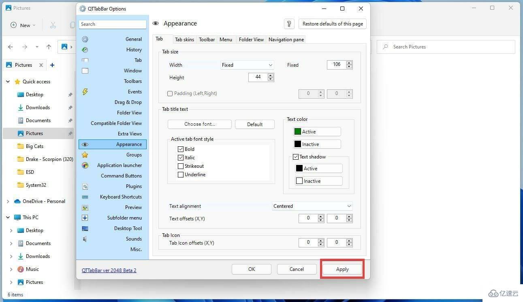
Task: Click the Up arrow in Explorer navigation
Action: 49,47
